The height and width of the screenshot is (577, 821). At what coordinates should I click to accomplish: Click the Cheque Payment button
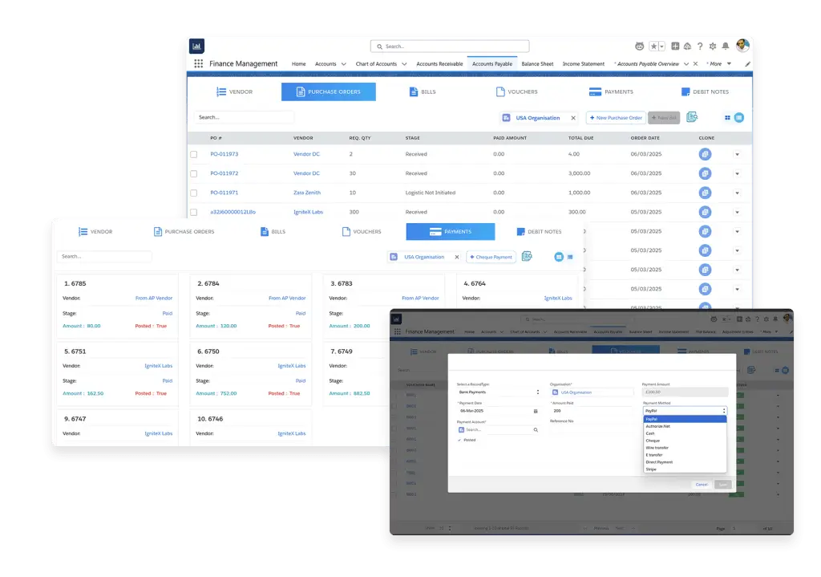click(x=491, y=257)
